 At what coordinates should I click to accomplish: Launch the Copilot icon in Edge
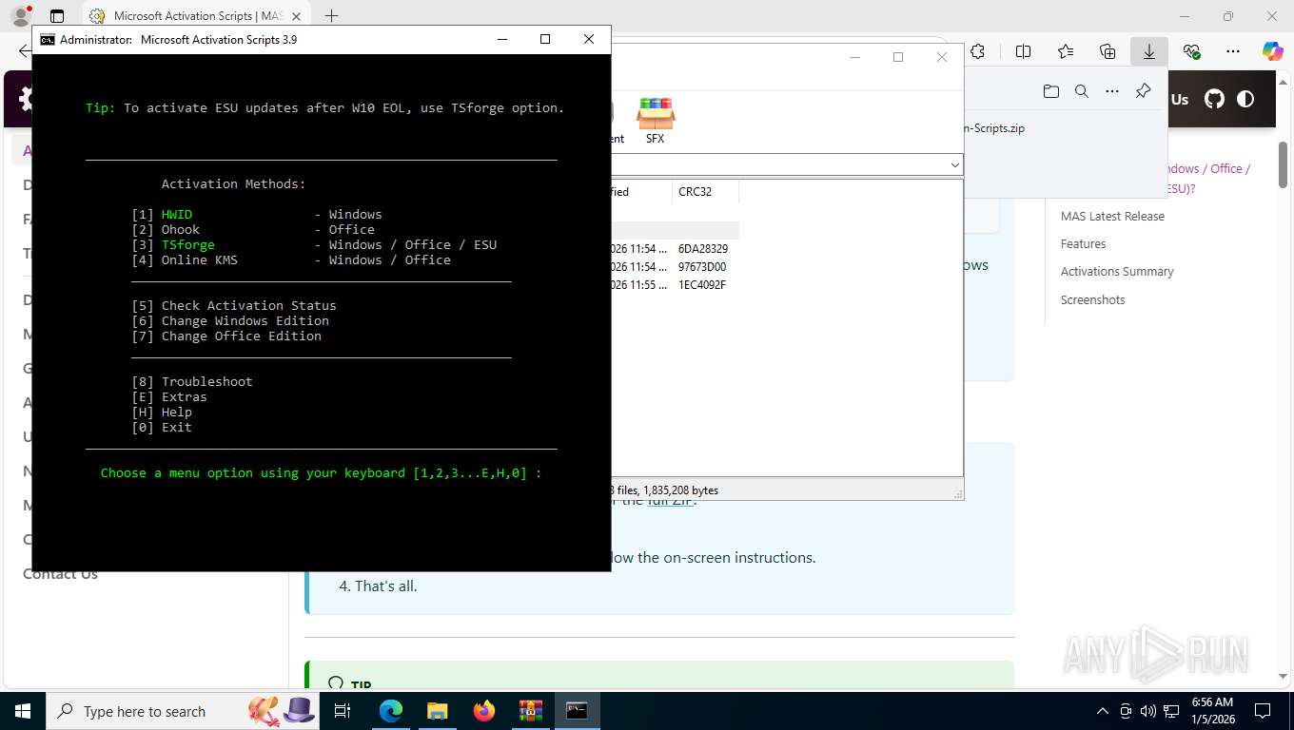coord(1273,51)
